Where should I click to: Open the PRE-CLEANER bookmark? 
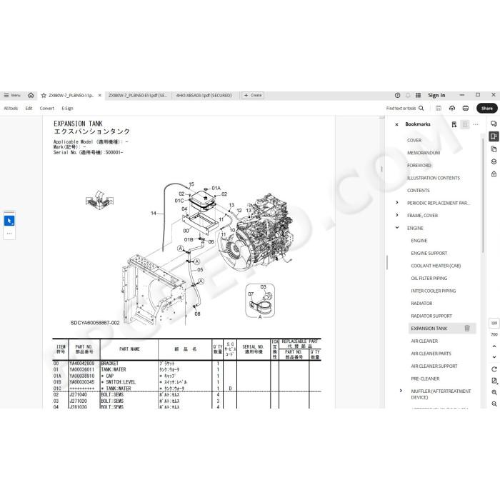click(x=425, y=379)
